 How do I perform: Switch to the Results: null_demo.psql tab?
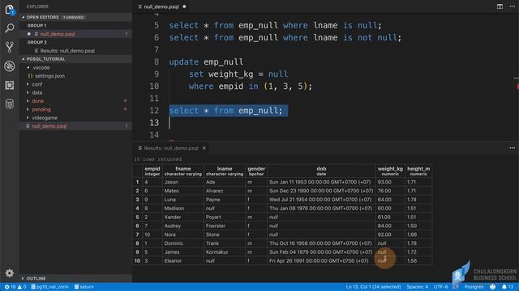[171, 148]
